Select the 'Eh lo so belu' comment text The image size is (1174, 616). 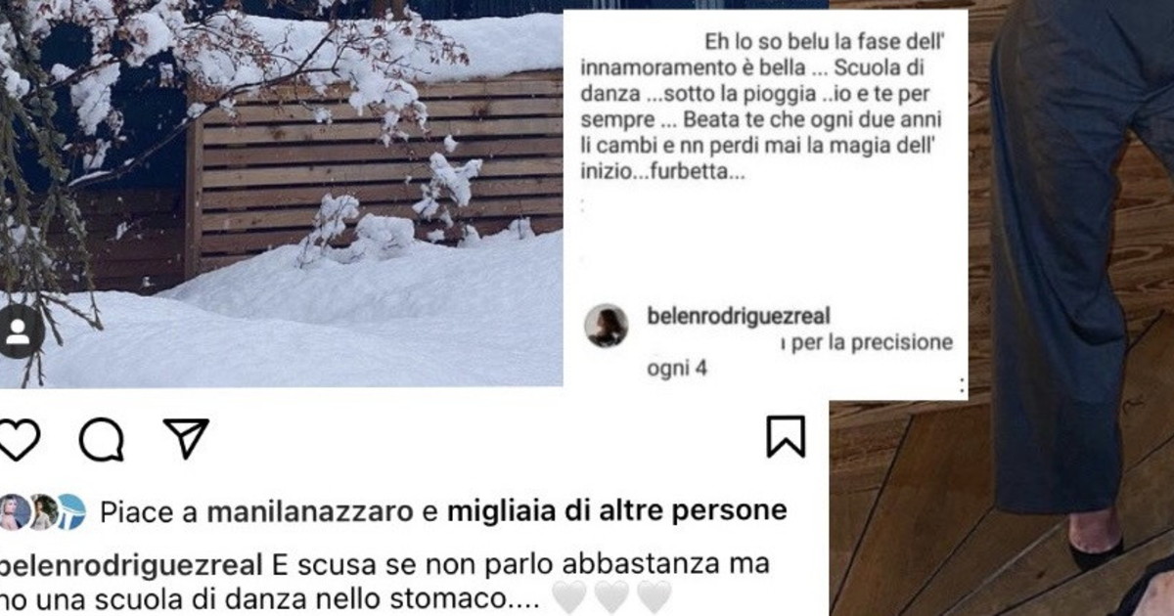point(765,110)
